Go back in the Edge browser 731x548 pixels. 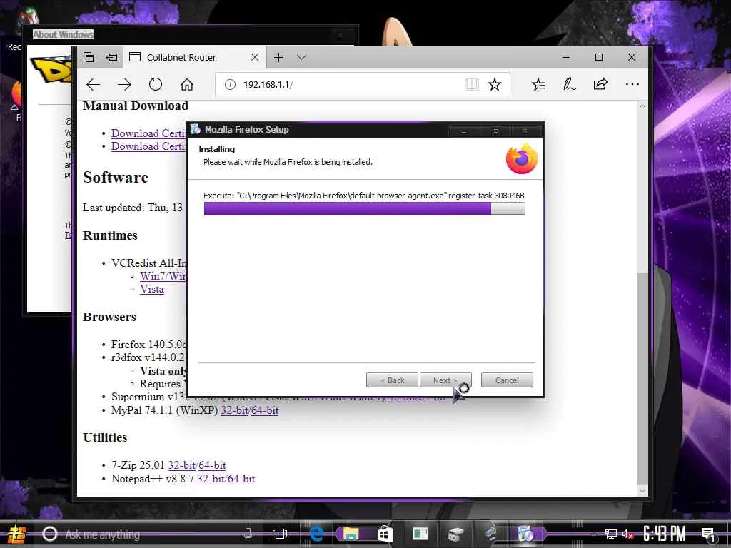(x=94, y=84)
